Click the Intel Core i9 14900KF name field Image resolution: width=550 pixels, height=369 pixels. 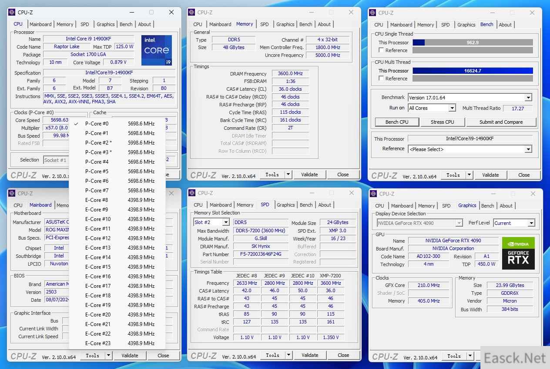tap(89, 39)
